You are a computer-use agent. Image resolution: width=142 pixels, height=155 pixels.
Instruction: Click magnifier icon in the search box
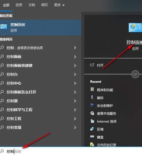[x=2, y=151]
